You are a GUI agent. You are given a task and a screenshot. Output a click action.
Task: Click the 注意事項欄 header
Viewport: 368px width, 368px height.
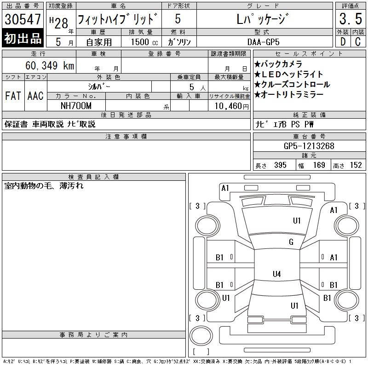[126, 136]
